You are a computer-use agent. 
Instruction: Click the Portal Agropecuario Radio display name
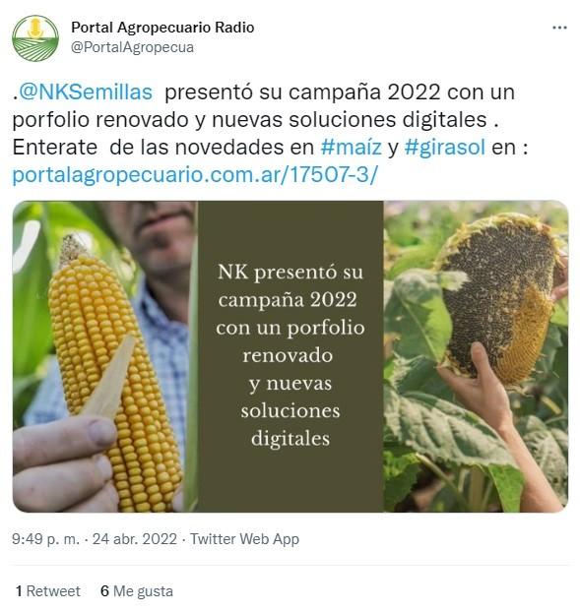(162, 28)
